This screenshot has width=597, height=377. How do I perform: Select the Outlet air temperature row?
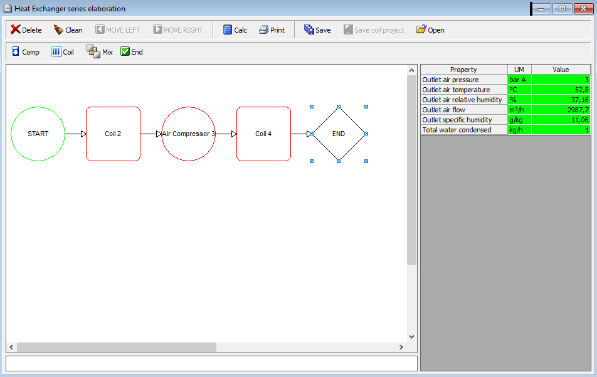pyautogui.click(x=505, y=90)
